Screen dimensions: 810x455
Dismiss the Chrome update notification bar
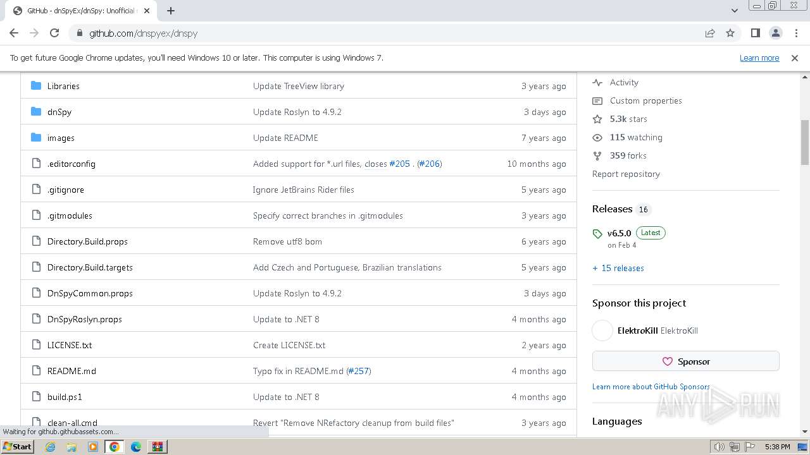click(795, 58)
